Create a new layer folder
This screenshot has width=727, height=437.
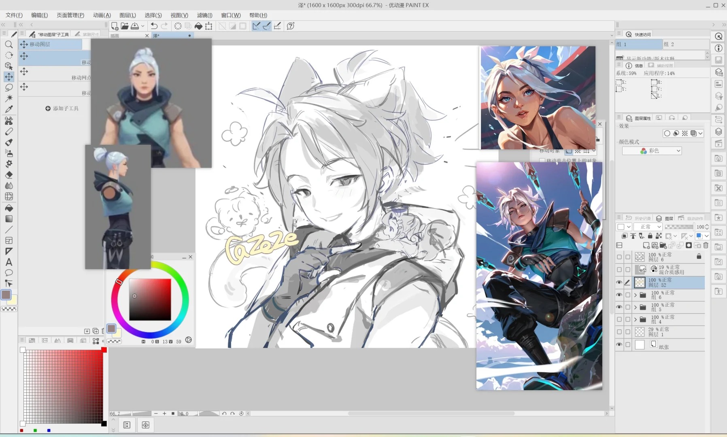coord(663,245)
